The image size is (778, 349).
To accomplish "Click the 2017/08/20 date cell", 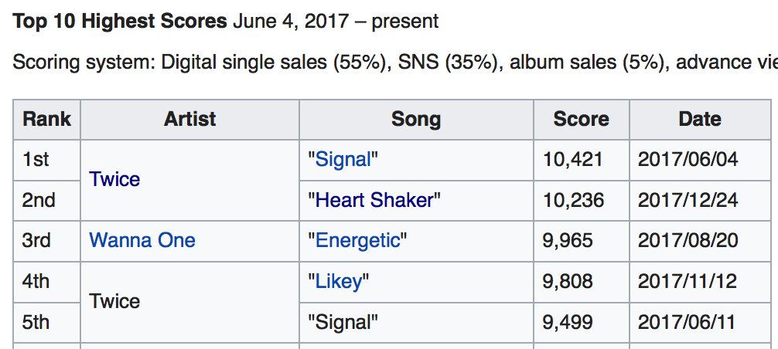I will click(x=688, y=240).
